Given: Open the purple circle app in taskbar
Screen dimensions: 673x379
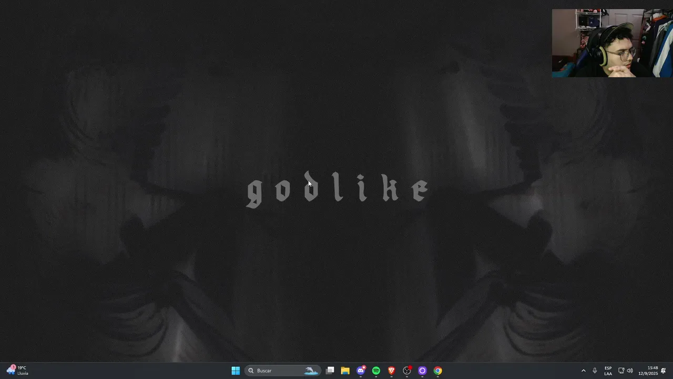Looking at the screenshot, I should (x=422, y=371).
